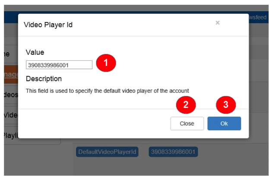269x176 pixels.
Task: Open the Videos item in the sidebar
Action: (x=10, y=94)
